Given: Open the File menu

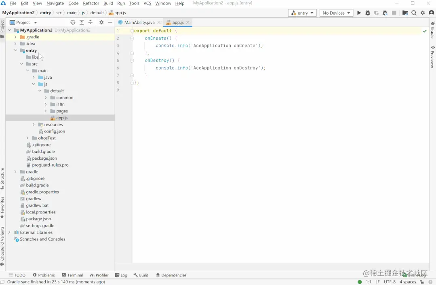Looking at the screenshot, I should coord(13,3).
